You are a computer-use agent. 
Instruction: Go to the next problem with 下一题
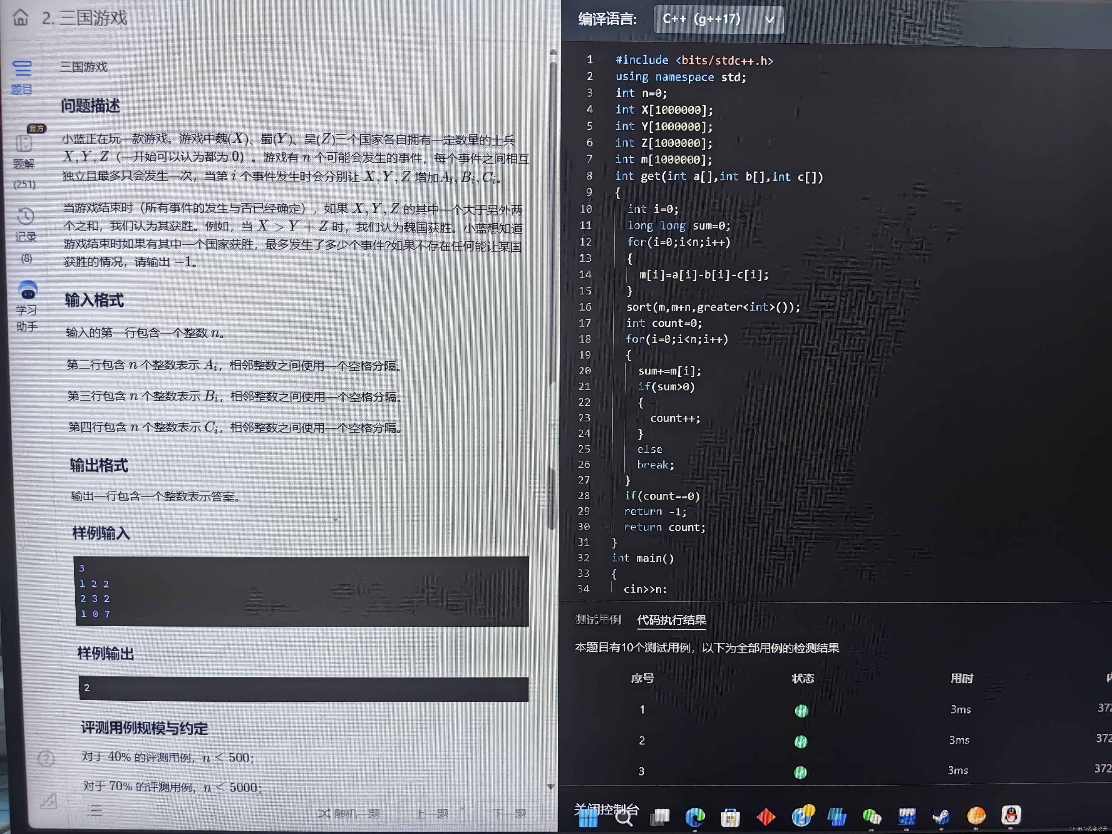pos(508,813)
